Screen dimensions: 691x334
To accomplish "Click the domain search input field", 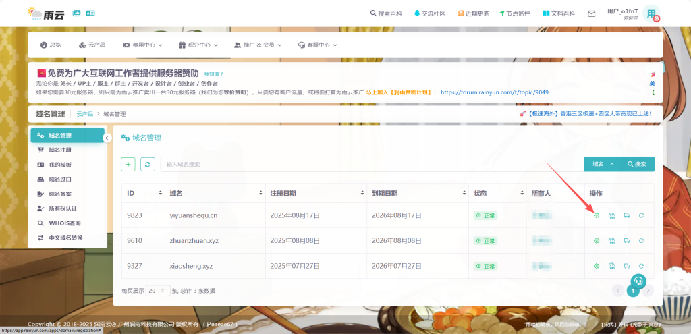I will (371, 164).
